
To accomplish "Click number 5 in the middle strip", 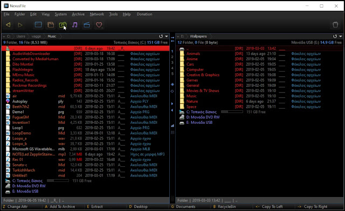I will [x=172, y=73].
